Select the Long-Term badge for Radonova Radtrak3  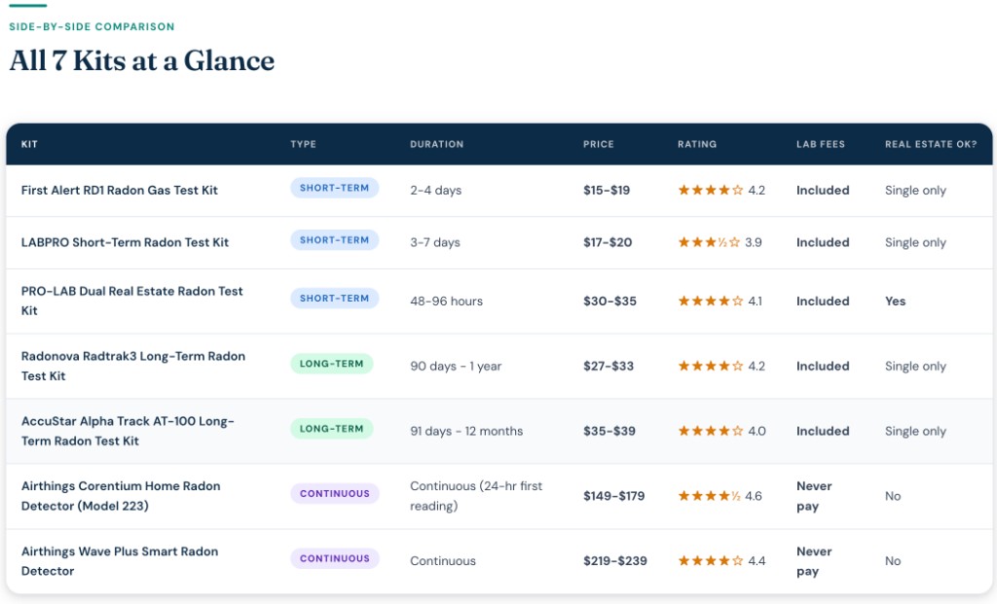tap(331, 364)
